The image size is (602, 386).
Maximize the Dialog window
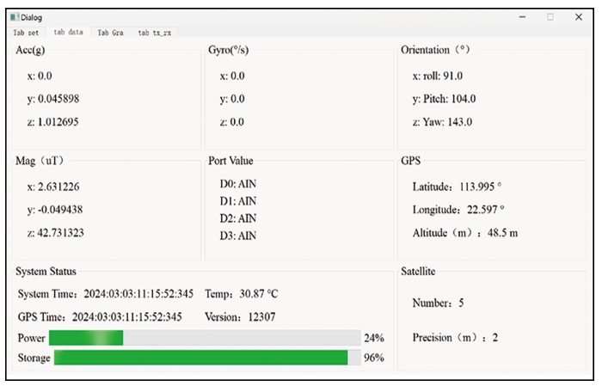coord(550,16)
